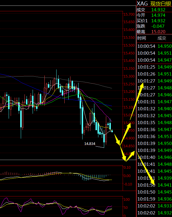Click the 15.450 price axis label
The image size is (172, 217).
(129, 53)
